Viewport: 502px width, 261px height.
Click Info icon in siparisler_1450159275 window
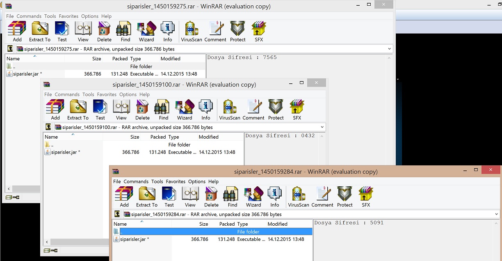168,31
